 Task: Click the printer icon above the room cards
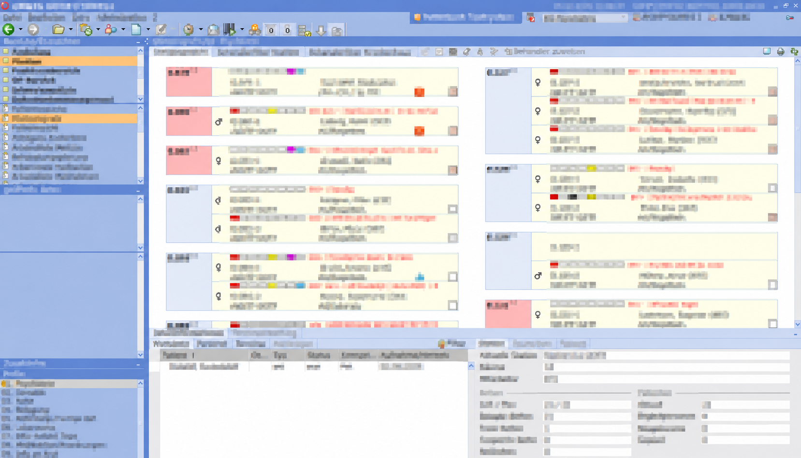(780, 52)
